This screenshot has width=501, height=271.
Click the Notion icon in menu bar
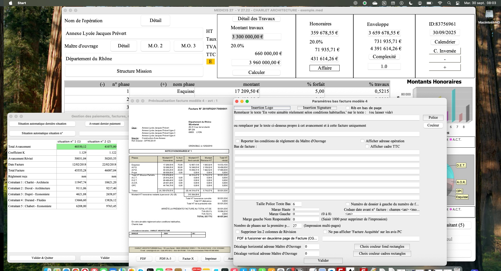(x=384, y=3)
